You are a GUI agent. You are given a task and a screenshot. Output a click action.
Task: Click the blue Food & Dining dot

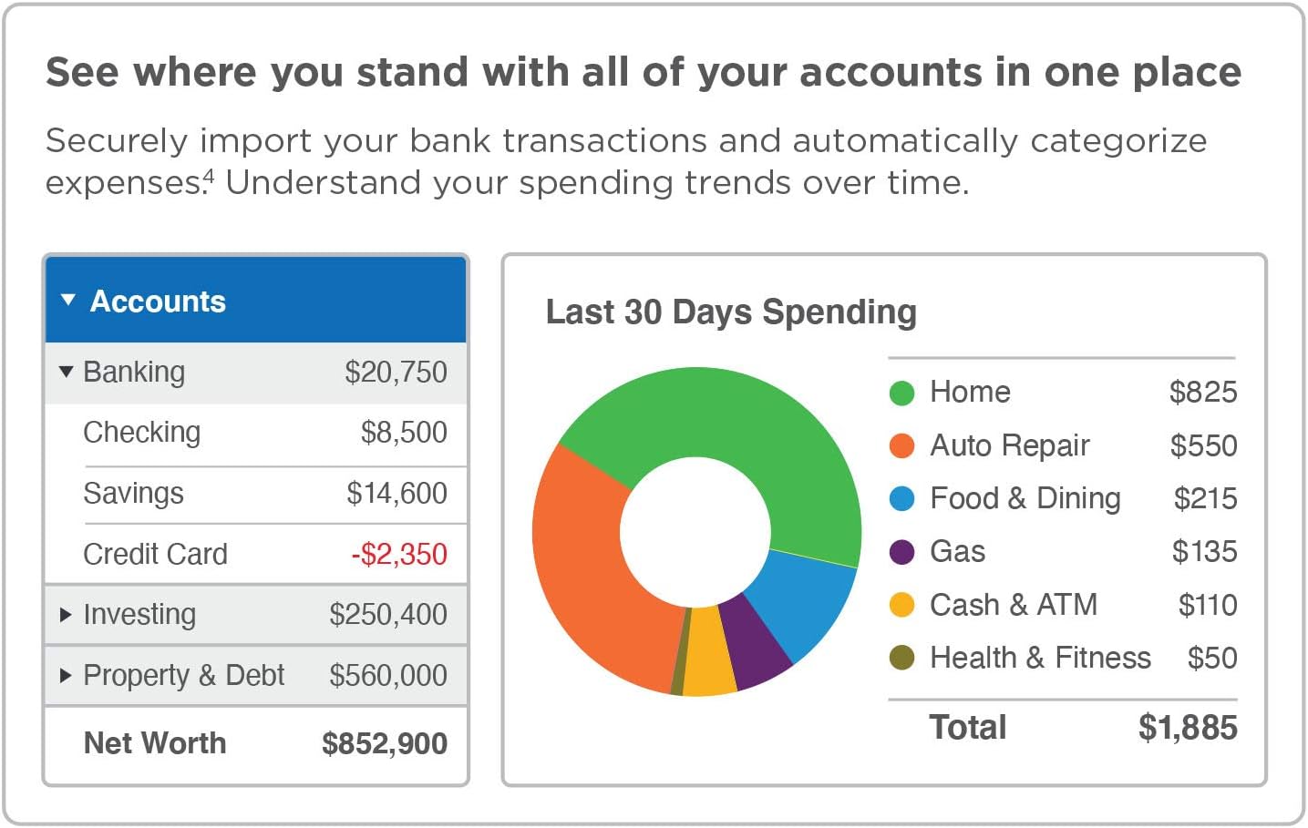[901, 498]
